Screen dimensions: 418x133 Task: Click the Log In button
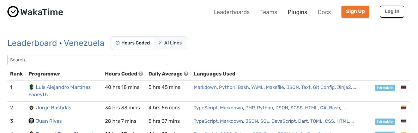pos(392,12)
